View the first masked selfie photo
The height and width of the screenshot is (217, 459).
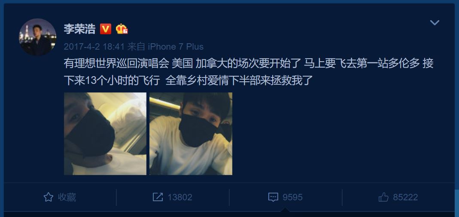coord(105,134)
